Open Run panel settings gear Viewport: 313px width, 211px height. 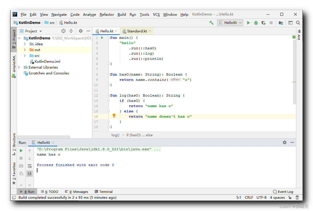pos(285,142)
